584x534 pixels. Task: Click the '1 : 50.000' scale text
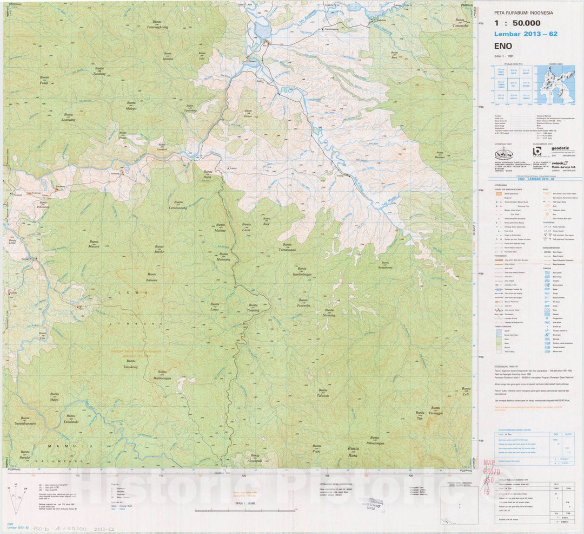point(517,23)
